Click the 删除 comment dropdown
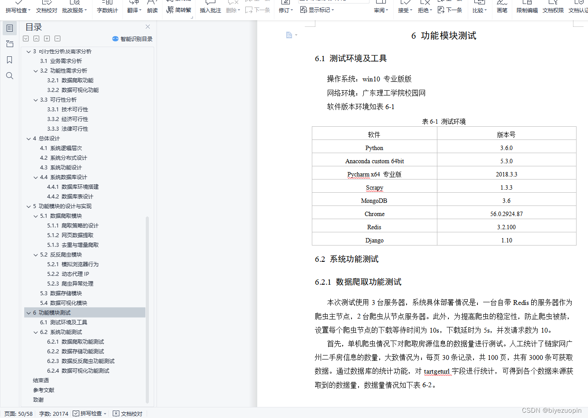Screen dimensions: 588x418 [233, 10]
